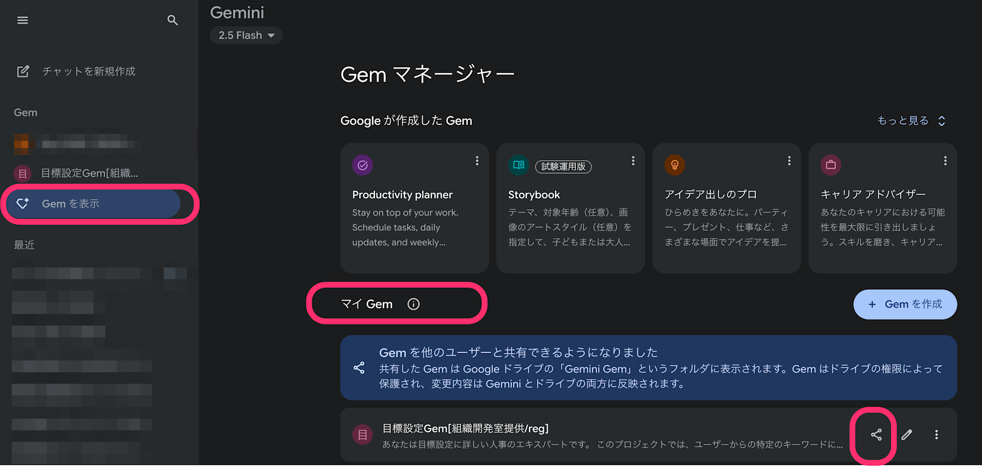Viewport: 982px width, 466px height.
Task: Click the マイ Gem heading
Action: click(367, 304)
